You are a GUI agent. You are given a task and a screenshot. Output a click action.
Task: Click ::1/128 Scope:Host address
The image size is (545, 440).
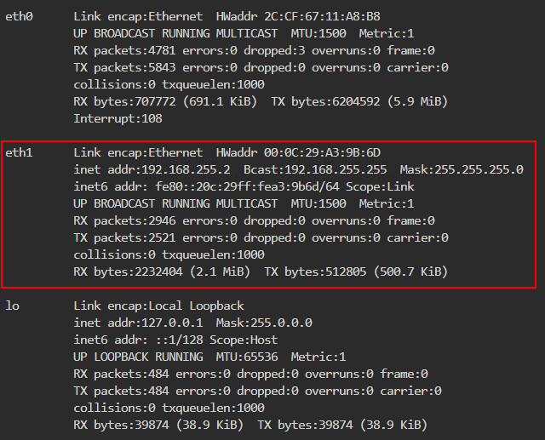pyautogui.click(x=216, y=340)
